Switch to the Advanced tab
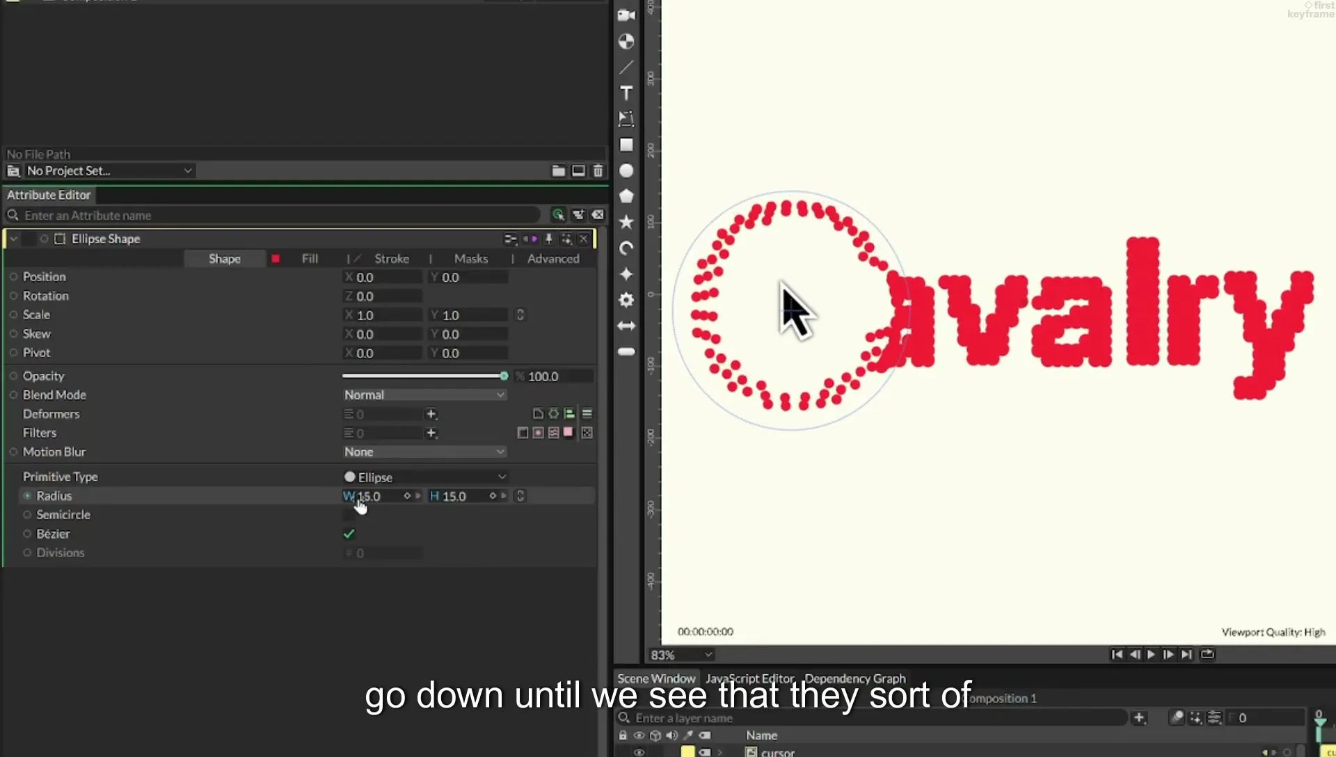1336x757 pixels. pos(553,258)
